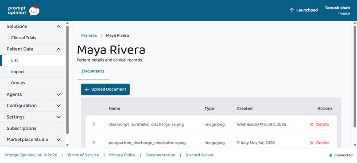357x163 pixels.
Task: Expand the Configuration sidebar section
Action: coord(58,105)
